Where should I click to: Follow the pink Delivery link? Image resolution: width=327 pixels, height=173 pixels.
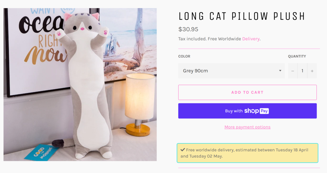tap(251, 39)
